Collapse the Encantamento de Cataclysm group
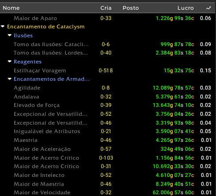The width and height of the screenshot is (216, 196). click(x=3, y=27)
